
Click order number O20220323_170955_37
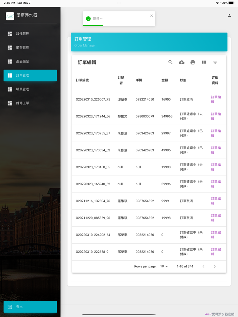[x=93, y=133]
